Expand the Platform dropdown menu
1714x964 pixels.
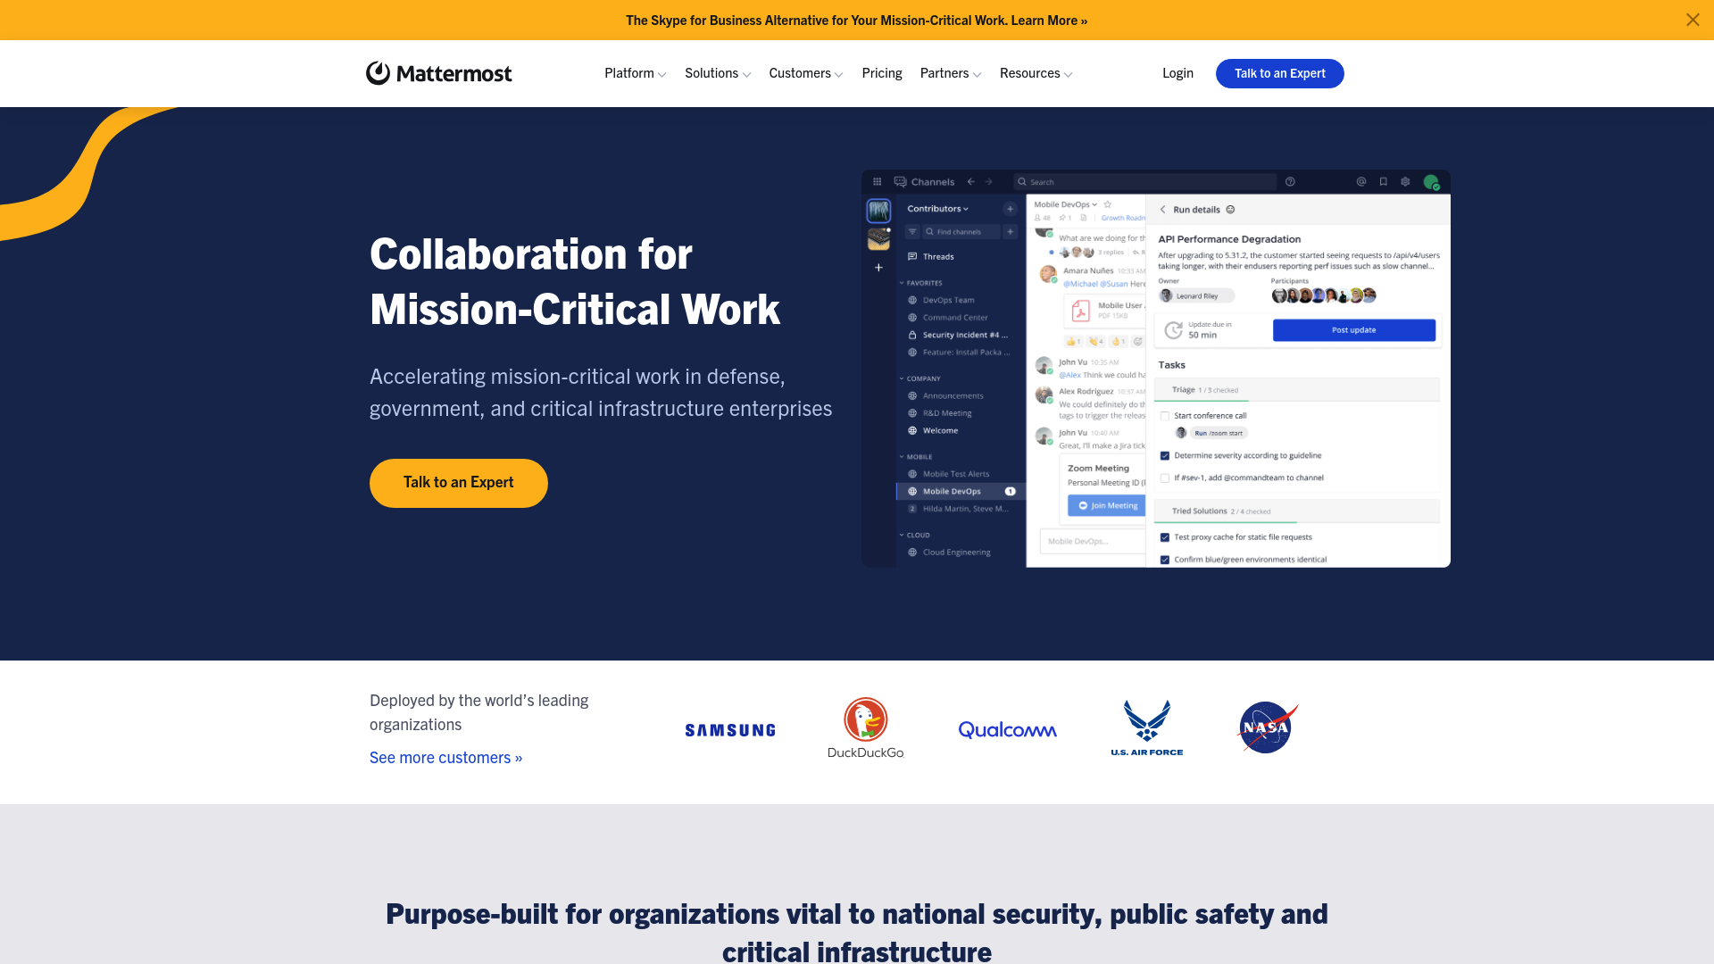click(635, 73)
